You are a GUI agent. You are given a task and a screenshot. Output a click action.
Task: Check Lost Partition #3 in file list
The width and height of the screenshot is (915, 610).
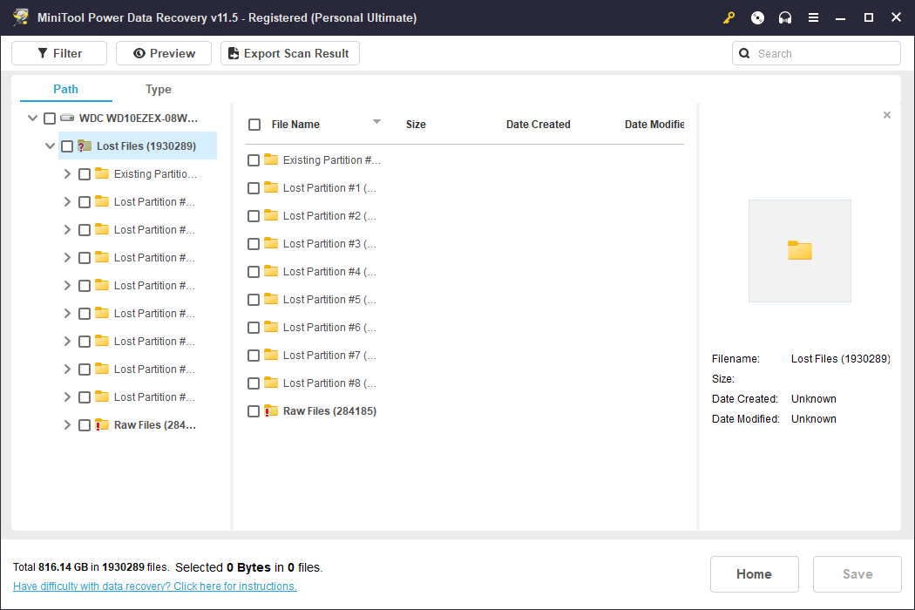pos(254,244)
